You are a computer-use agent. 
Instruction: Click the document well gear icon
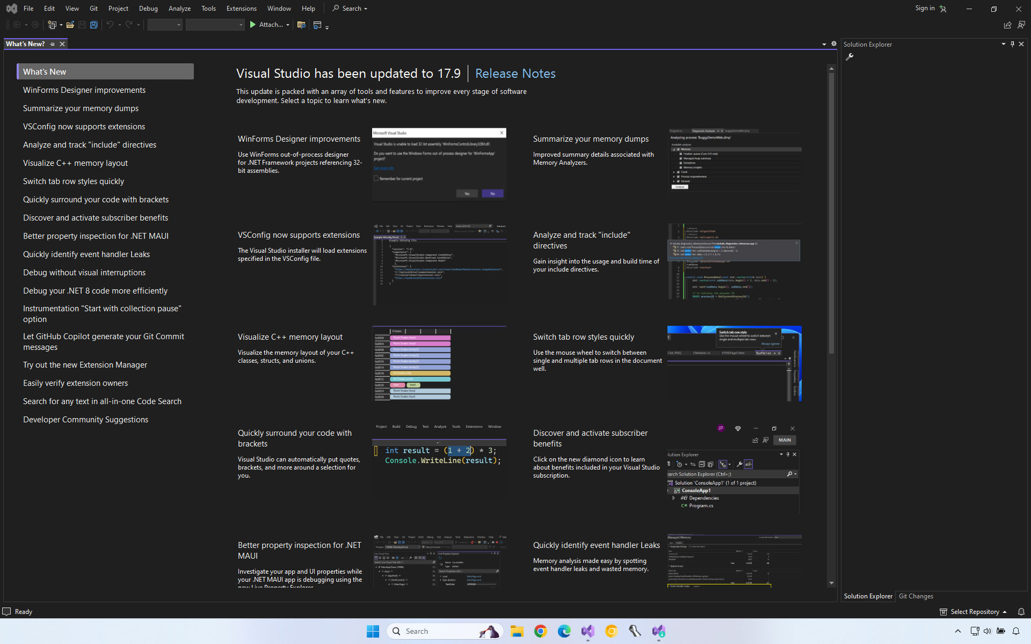[834, 44]
